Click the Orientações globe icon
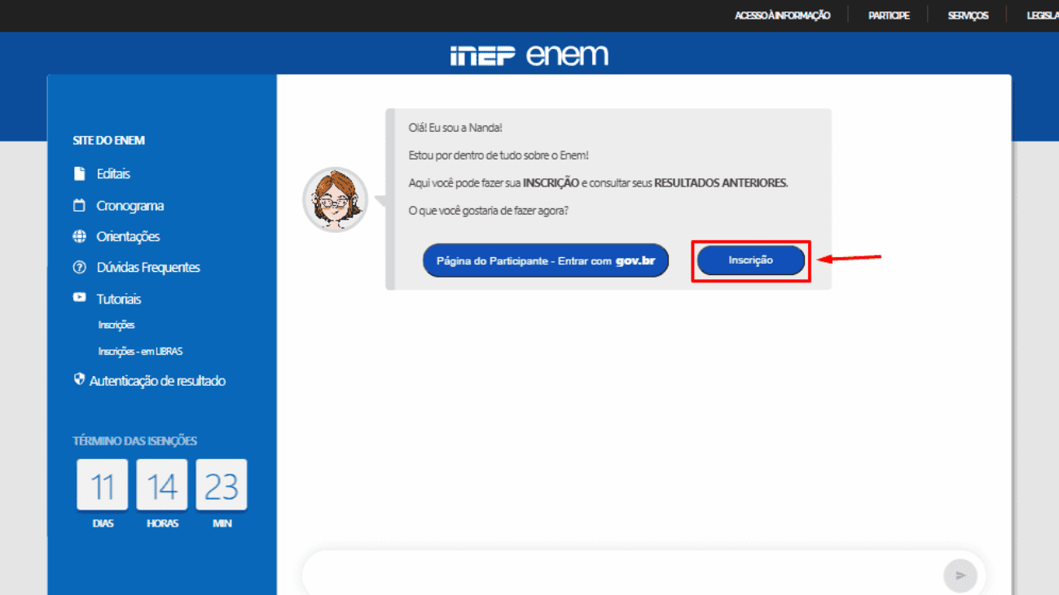 (79, 236)
